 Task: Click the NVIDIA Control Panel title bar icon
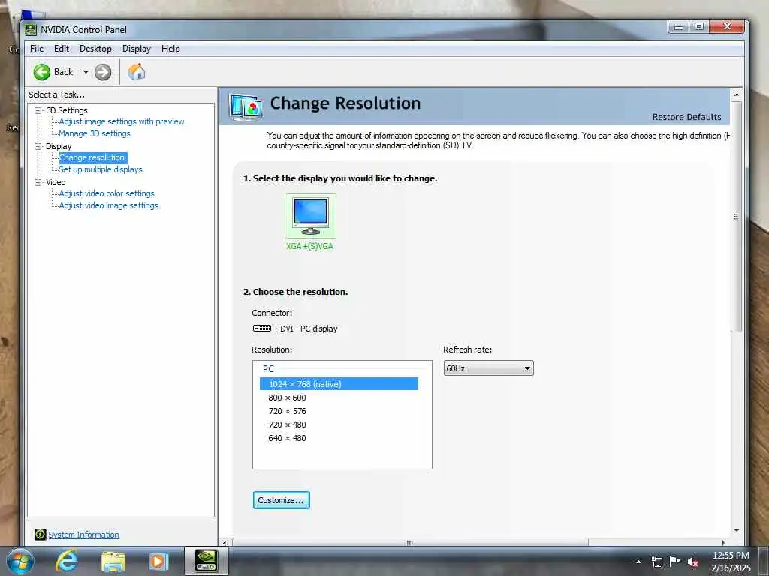click(31, 30)
